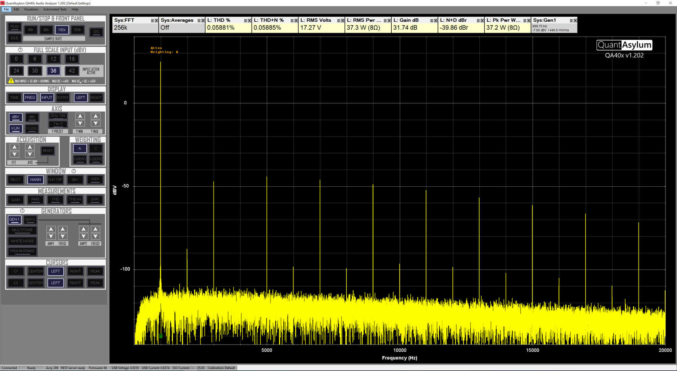
Task: Click the 'USB Voltage: 4.923V' status entry
Action: 125,368
